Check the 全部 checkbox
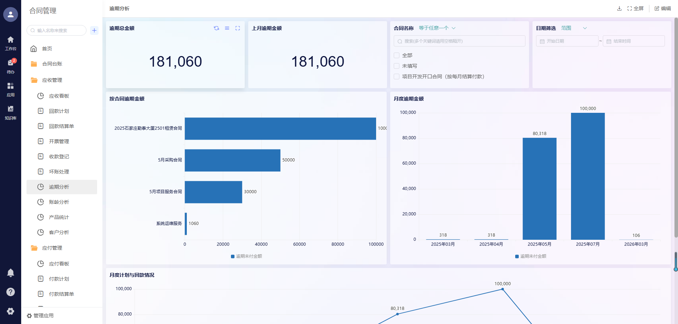Image resolution: width=678 pixels, height=324 pixels. [x=397, y=55]
